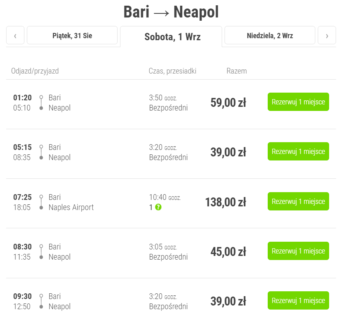The width and height of the screenshot is (345, 325).
Task: Click Rezerwuj for the 05:15 departure
Action: tap(298, 151)
